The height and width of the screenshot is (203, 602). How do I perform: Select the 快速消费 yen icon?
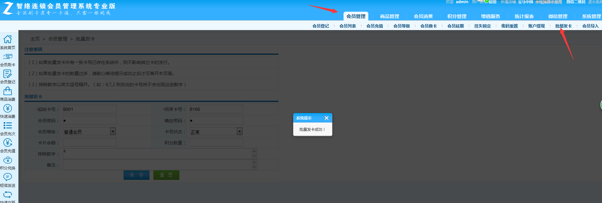pyautogui.click(x=8, y=108)
